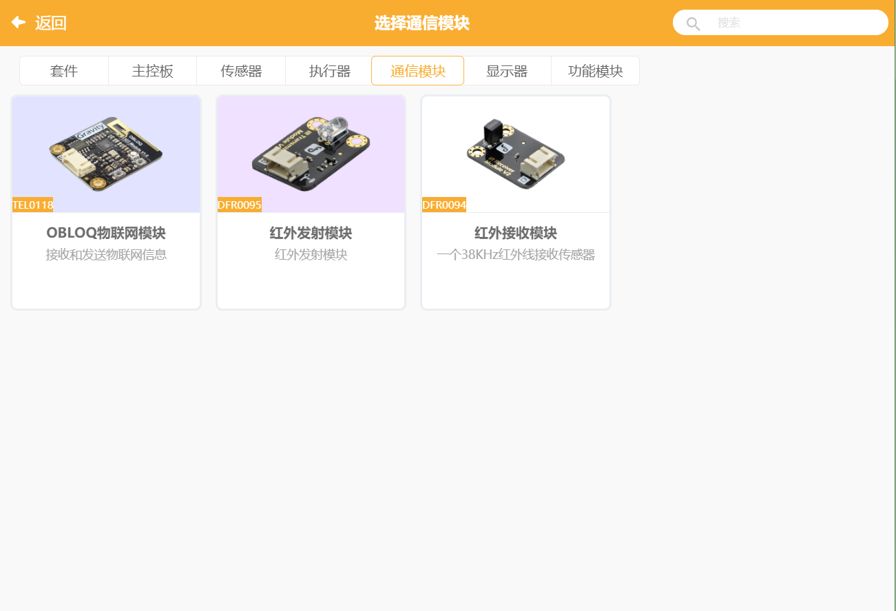This screenshot has height=611, width=896.
Task: Click the 返回 button
Action: (50, 22)
